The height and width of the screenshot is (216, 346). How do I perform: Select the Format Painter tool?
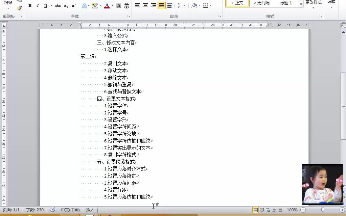[x=19, y=8]
